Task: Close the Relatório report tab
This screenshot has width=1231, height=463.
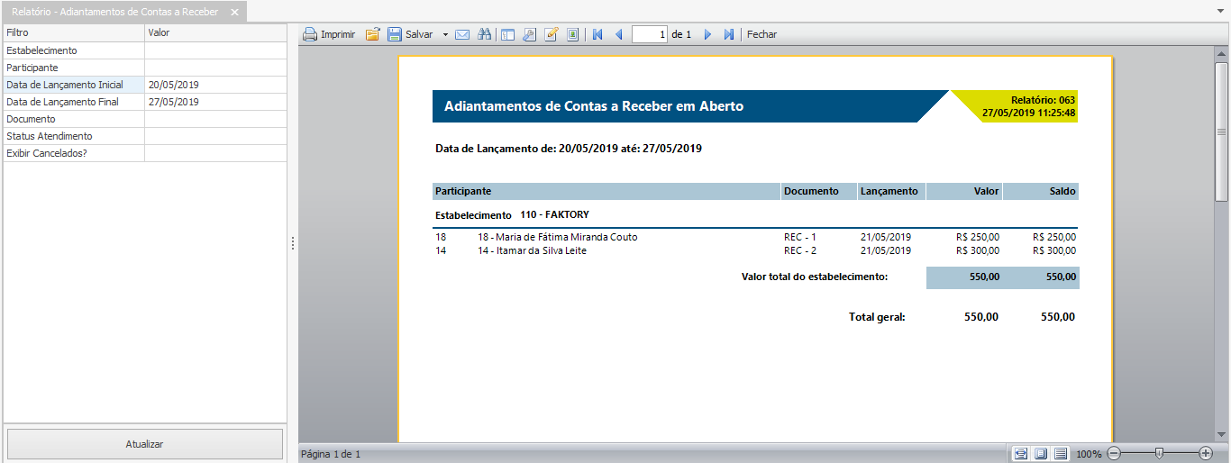Action: click(x=234, y=12)
